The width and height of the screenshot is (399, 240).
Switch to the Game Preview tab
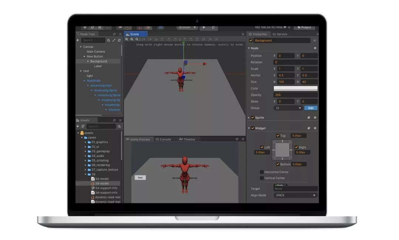tap(138, 139)
